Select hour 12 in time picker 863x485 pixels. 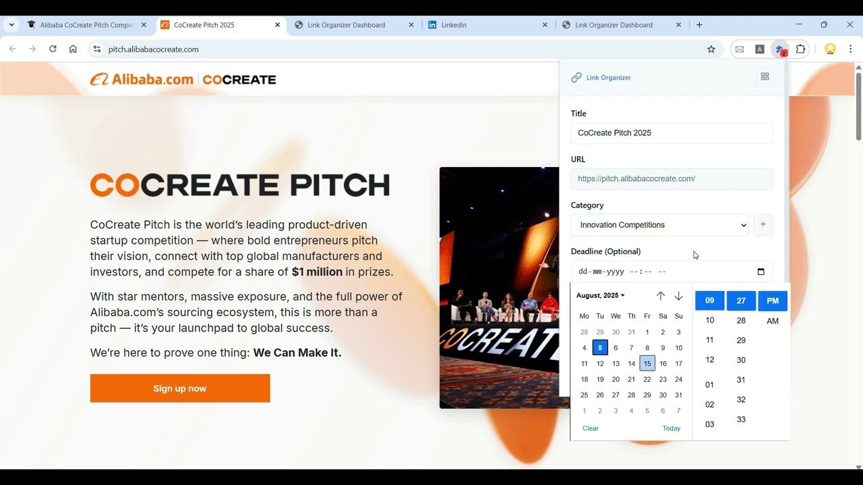(x=710, y=360)
